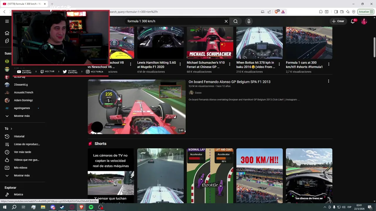Play the Fernando Alonso onboard thumbnail
376x211 pixels.
point(137,107)
